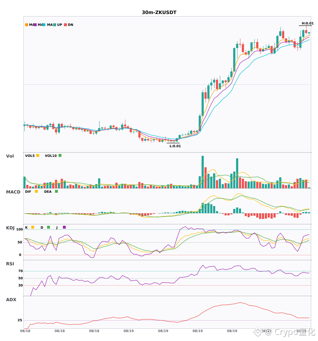318x341 pixels.
Task: Click the cyan MA legend swatch
Action: 44,25
